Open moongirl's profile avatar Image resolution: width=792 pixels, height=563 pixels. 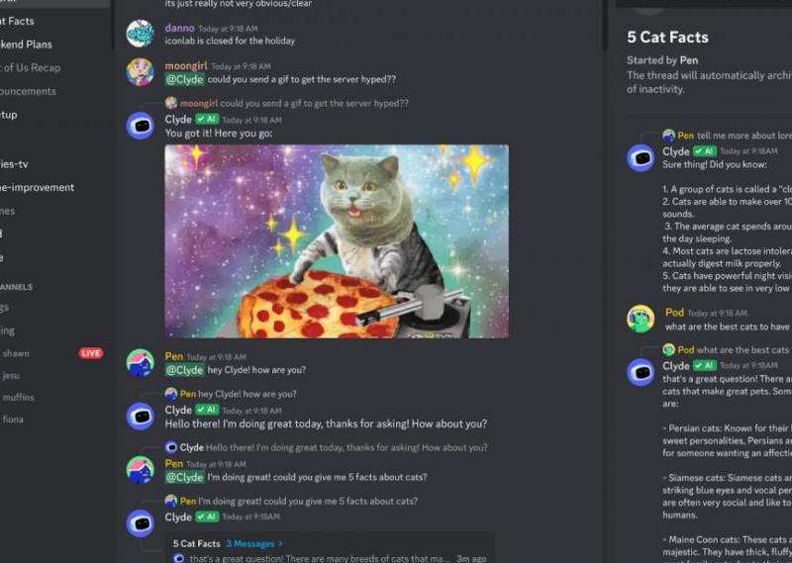click(140, 71)
